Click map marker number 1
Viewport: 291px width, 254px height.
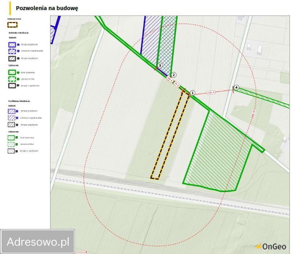tap(192, 93)
